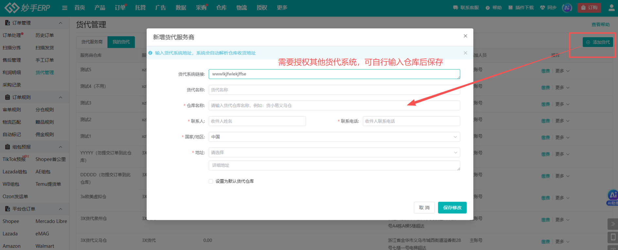Screen dimensions: 618x250
Task: Expand 更多 dropdown in the 测试5 row
Action: point(562,71)
